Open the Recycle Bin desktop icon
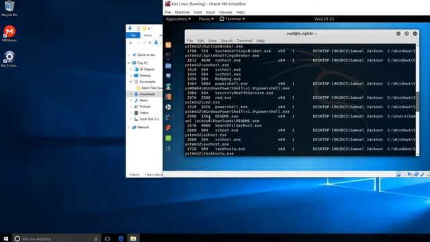 pos(9,8)
